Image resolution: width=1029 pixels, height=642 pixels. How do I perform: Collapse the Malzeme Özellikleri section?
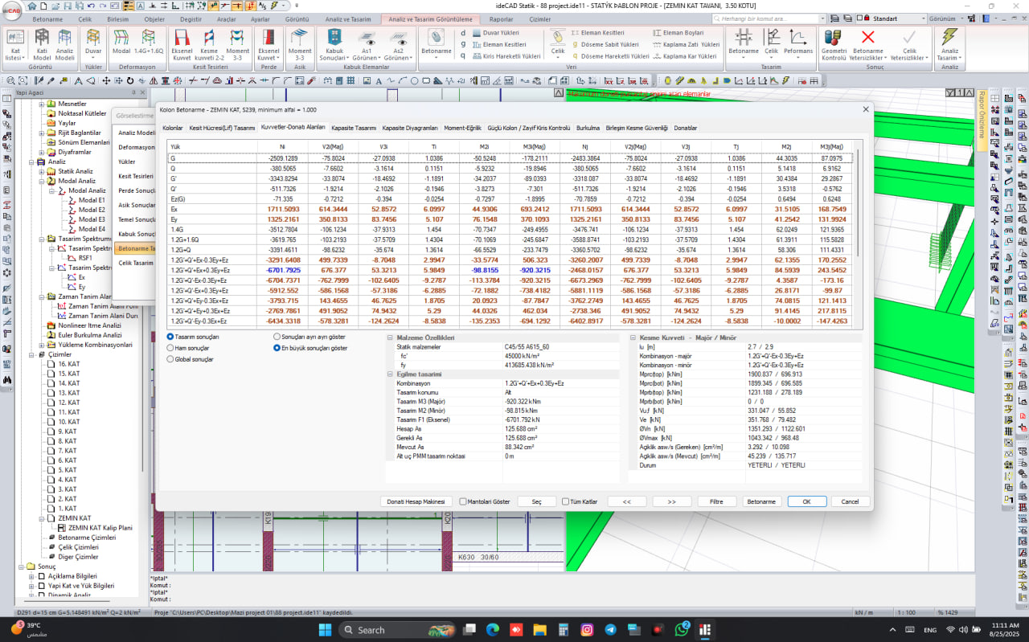point(390,338)
